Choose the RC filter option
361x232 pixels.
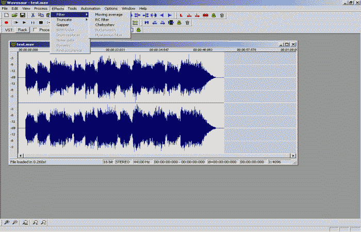pyautogui.click(x=102, y=20)
